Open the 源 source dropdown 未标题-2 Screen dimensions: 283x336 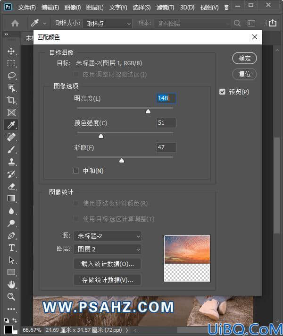click(108, 236)
